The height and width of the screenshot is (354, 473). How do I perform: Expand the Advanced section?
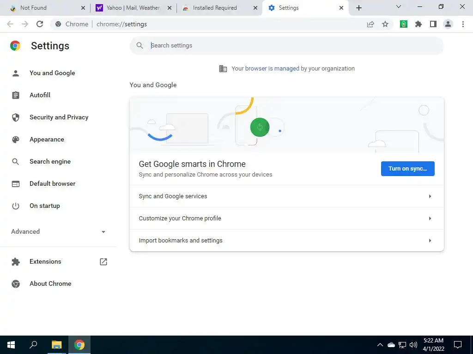point(58,231)
